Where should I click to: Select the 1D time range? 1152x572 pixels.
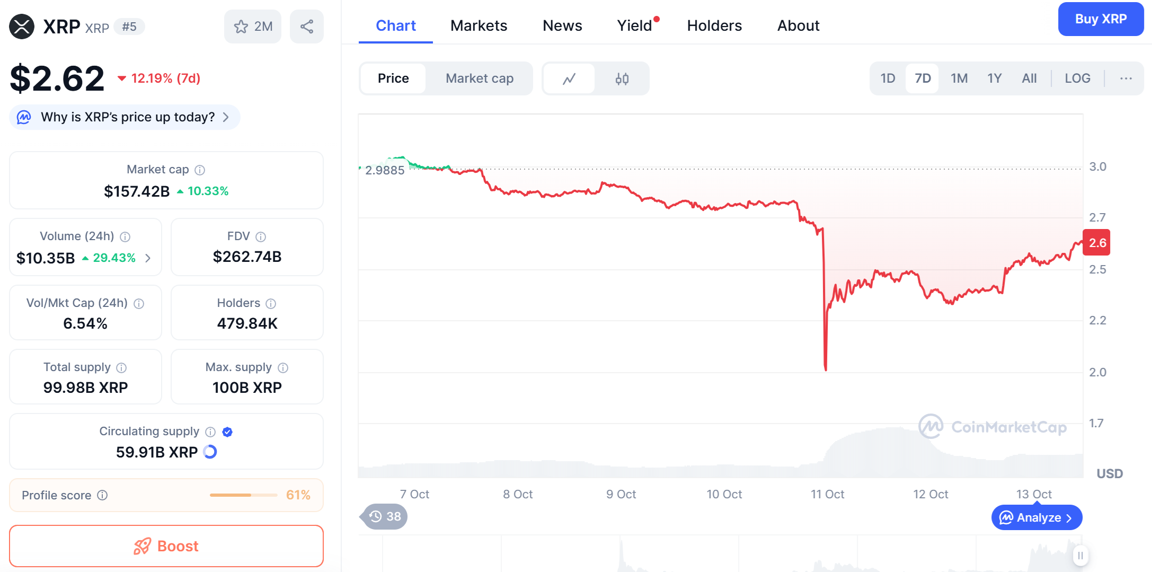tap(888, 78)
